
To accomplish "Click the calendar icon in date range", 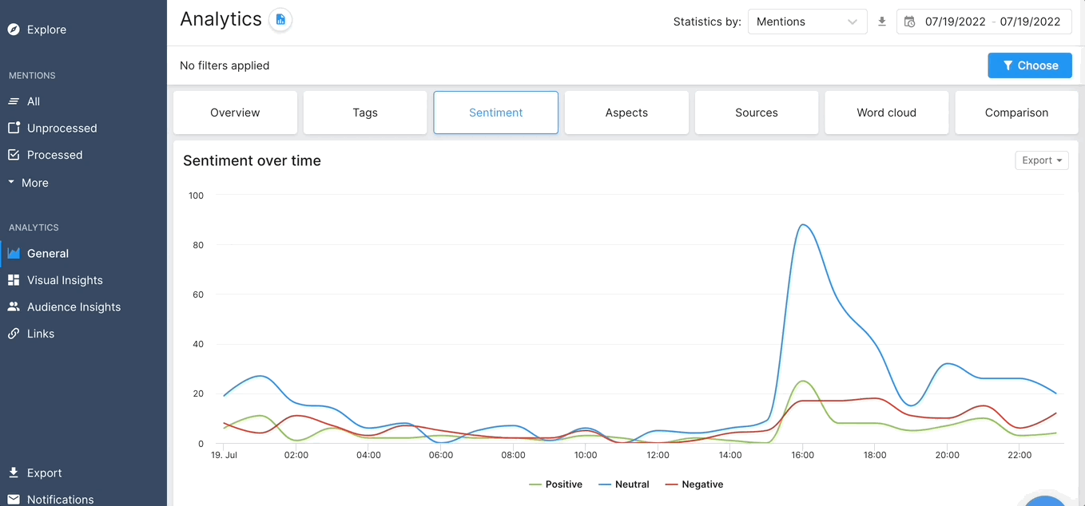I will coord(909,22).
